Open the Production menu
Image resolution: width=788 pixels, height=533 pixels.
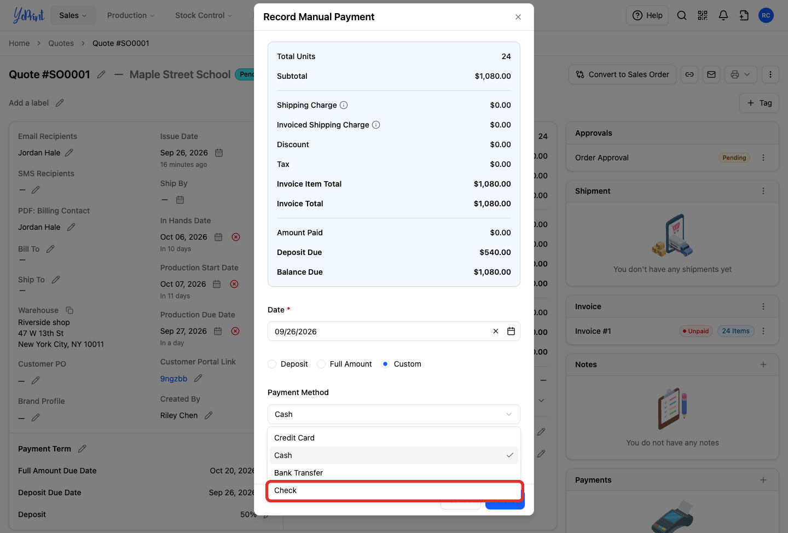pos(131,15)
